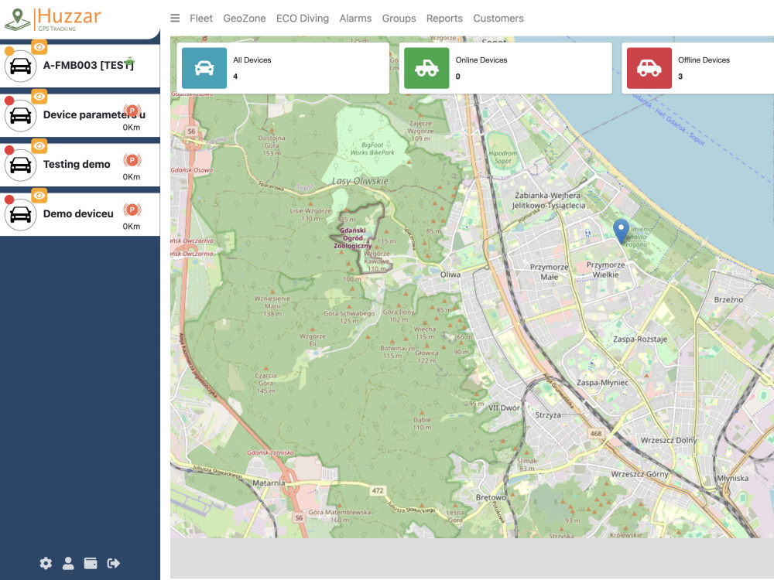Open the Customers section
Viewport: 774px width, 580px height.
coord(498,18)
